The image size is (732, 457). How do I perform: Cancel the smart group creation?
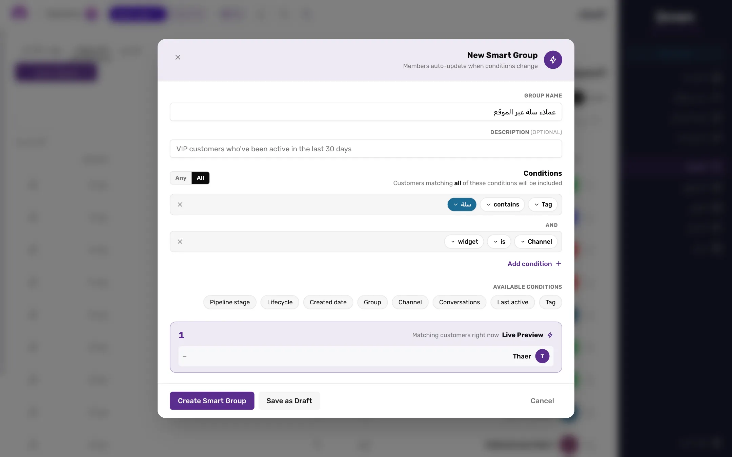coord(542,401)
